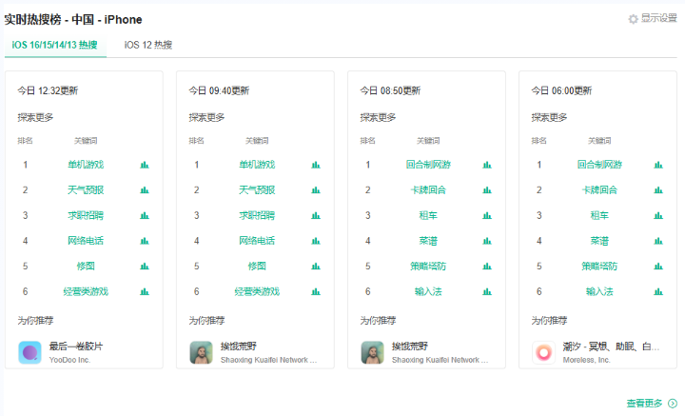Click chart icon beside 天气预报 in 09:40 card

(x=316, y=190)
